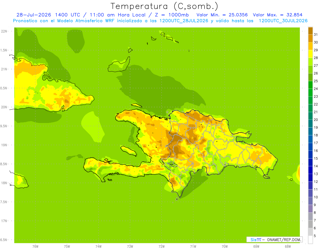Image resolution: width=323 pixels, height=250 pixels.
Task: Click the swatch between 27 and 28
Action: click(310, 61)
